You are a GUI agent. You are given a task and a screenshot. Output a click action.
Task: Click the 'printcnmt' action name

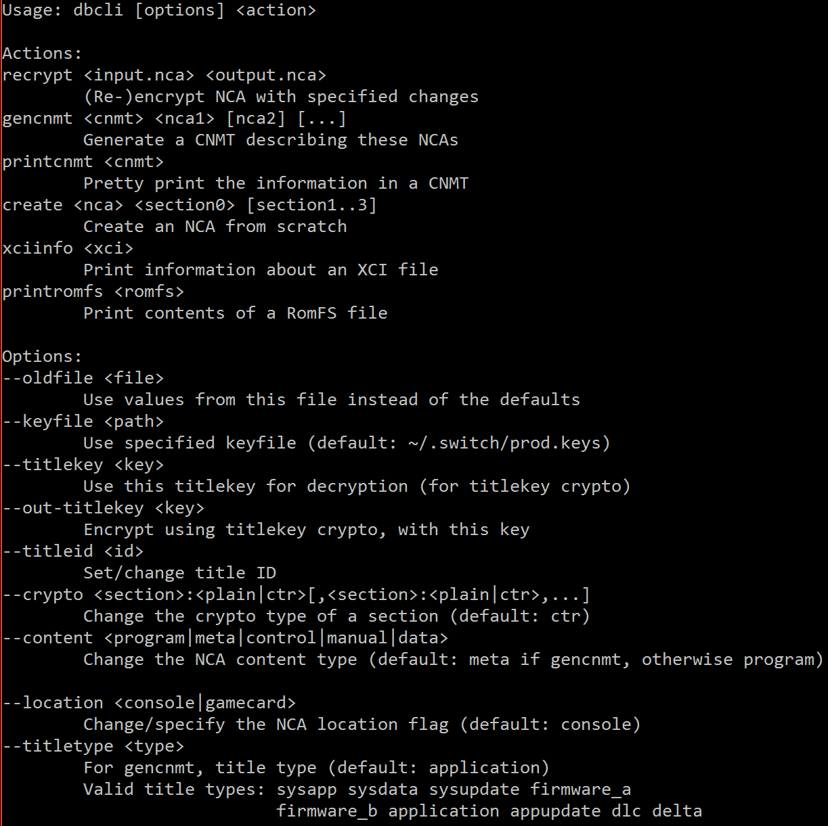tap(48, 162)
